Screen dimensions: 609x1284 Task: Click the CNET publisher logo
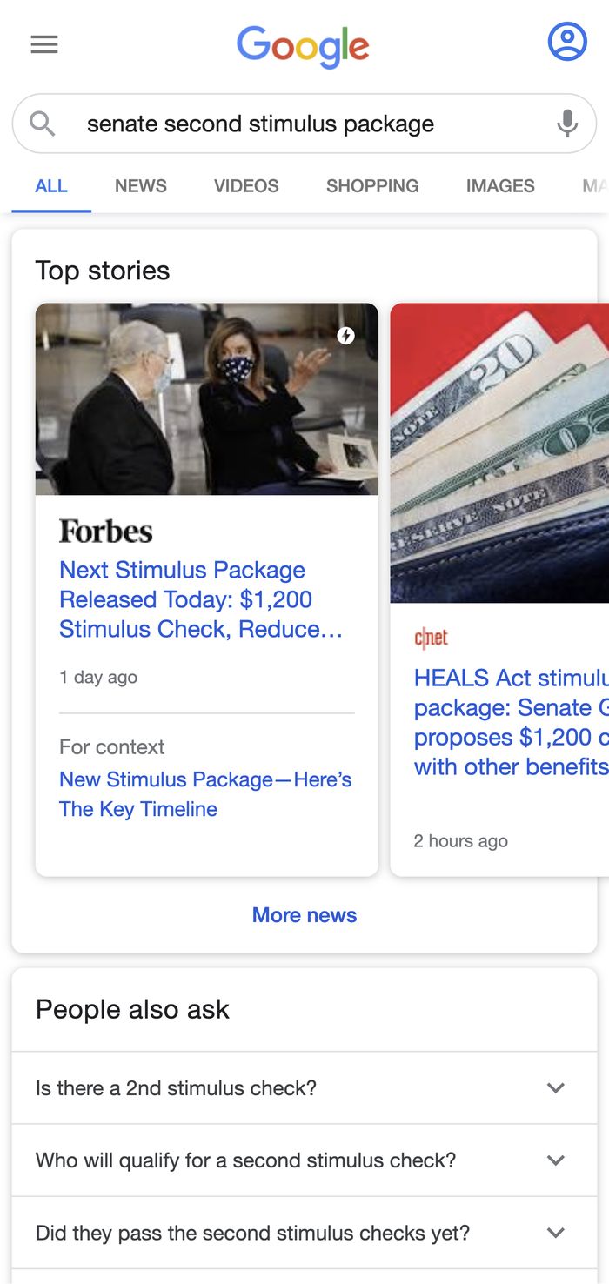pos(431,638)
